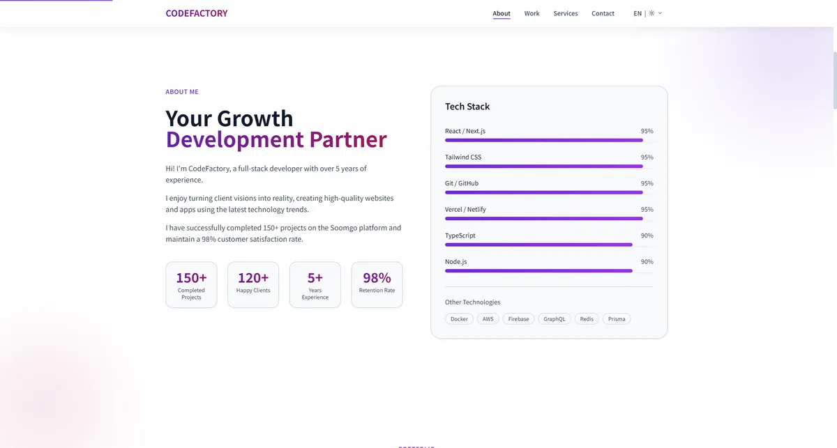Navigate to Services in the navbar
Viewport: 837px width, 448px height.
[565, 13]
